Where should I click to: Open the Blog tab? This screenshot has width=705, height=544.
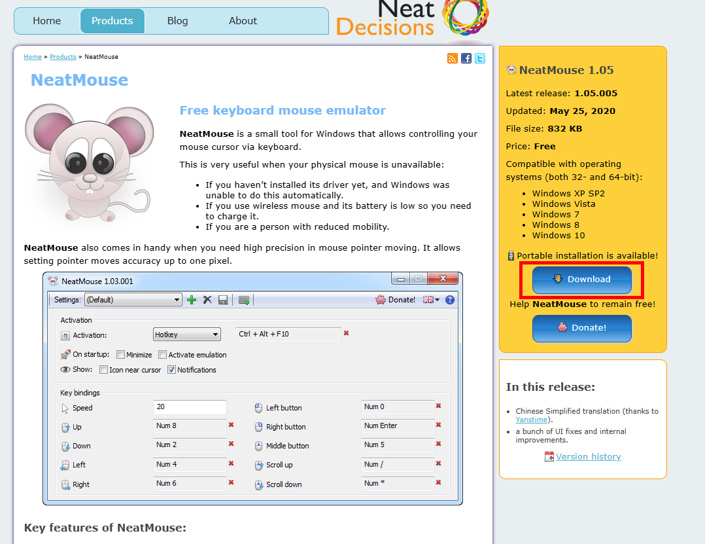point(178,21)
